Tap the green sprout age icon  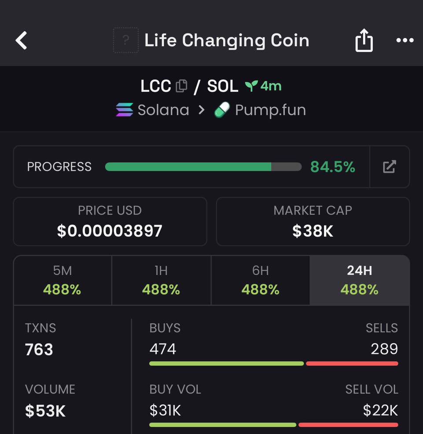251,86
